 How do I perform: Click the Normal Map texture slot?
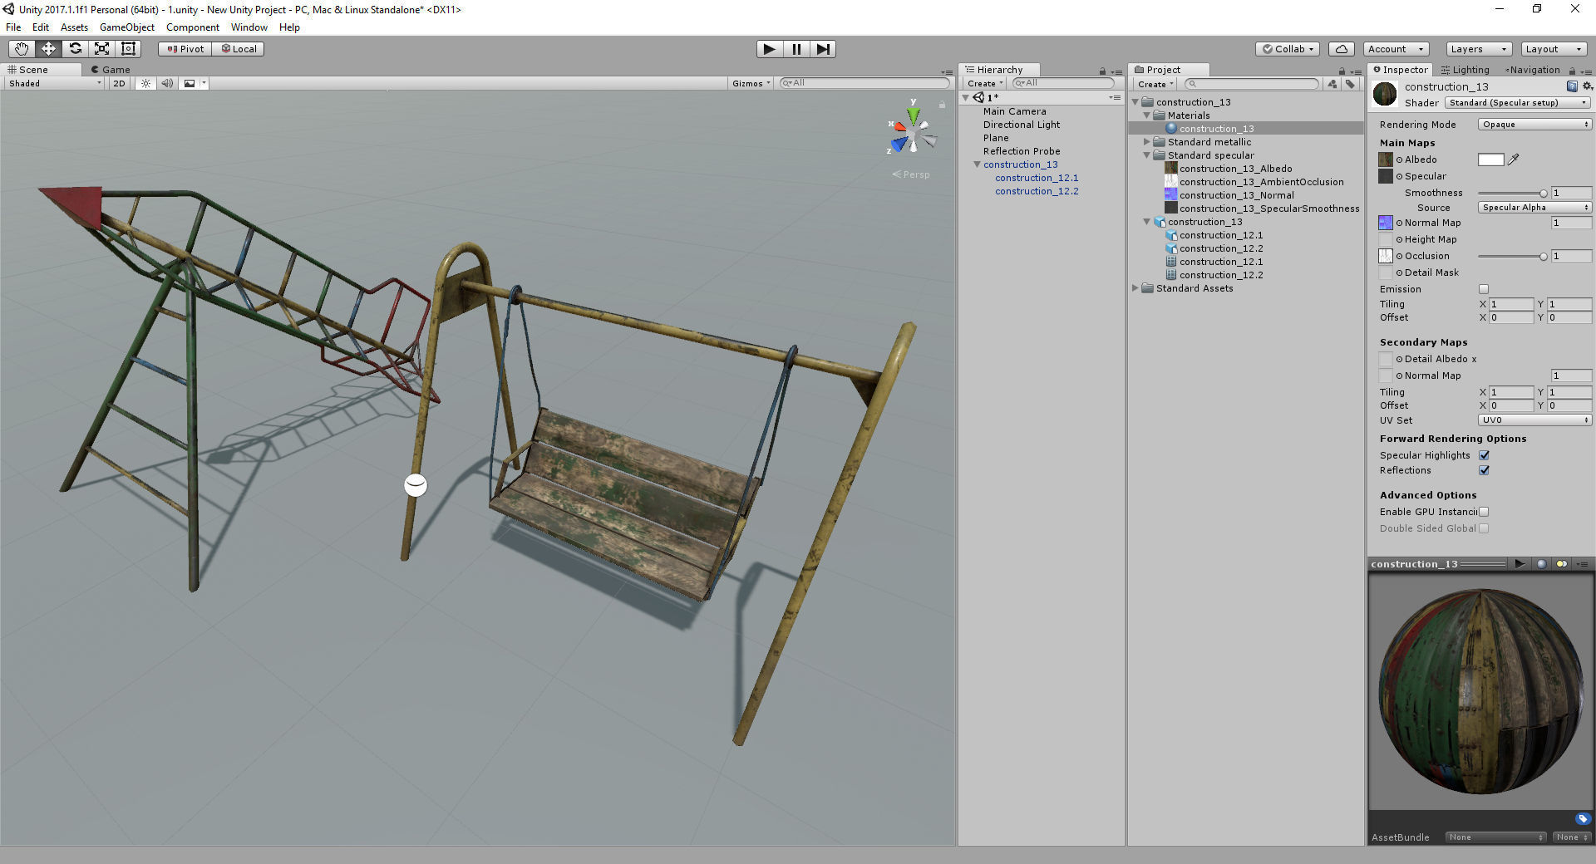point(1386,223)
